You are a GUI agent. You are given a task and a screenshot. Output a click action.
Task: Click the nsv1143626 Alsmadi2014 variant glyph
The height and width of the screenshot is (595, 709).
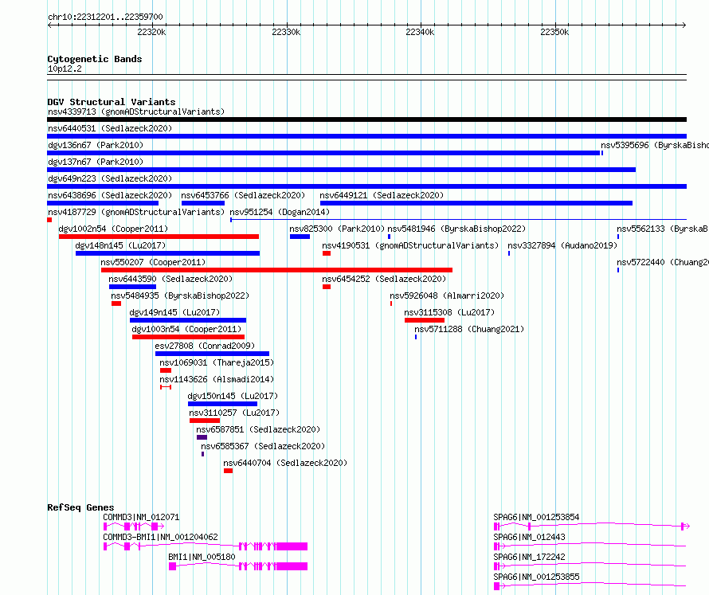click(x=166, y=387)
